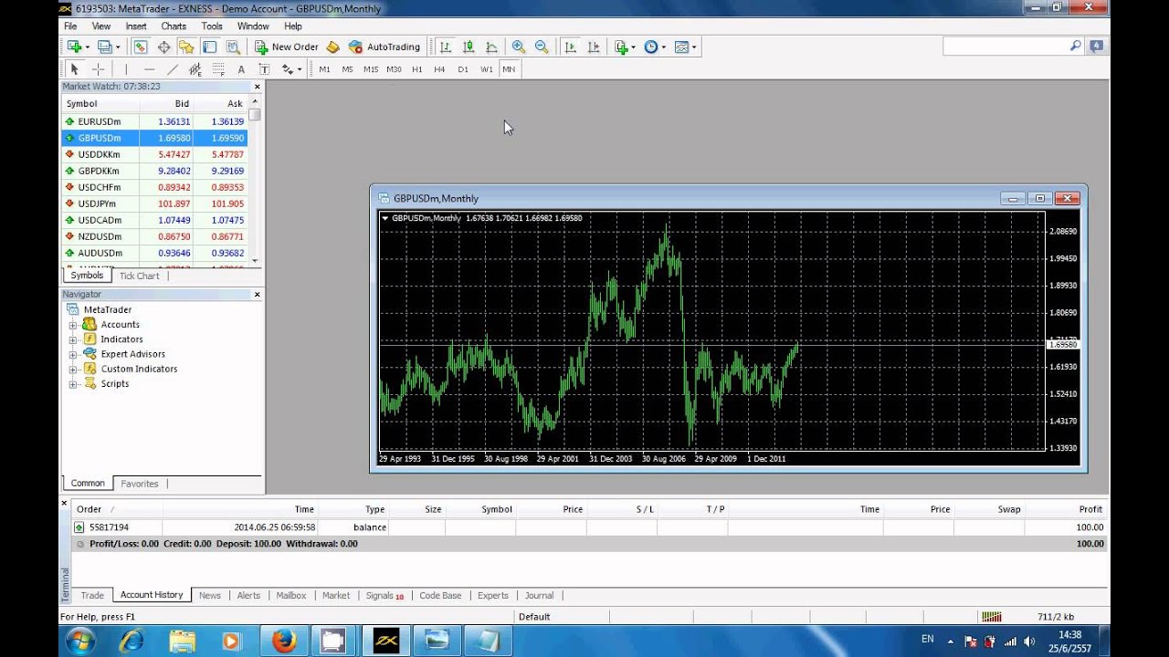The width and height of the screenshot is (1169, 657).
Task: Toggle the Data Window crosshair icon
Action: pos(163,47)
